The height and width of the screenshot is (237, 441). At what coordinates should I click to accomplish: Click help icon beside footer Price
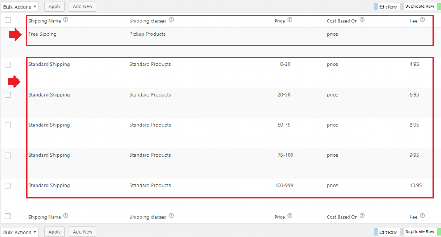coord(290,216)
